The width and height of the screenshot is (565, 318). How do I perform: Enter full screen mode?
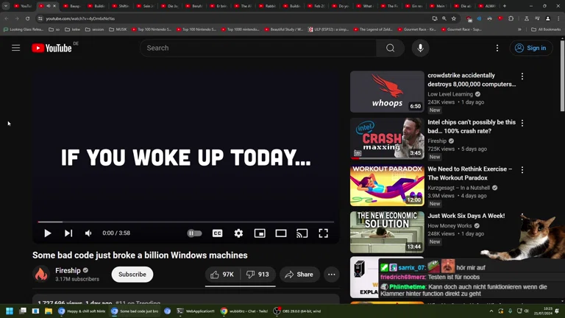coord(323,233)
